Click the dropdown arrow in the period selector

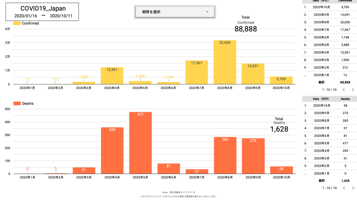coord(207,12)
